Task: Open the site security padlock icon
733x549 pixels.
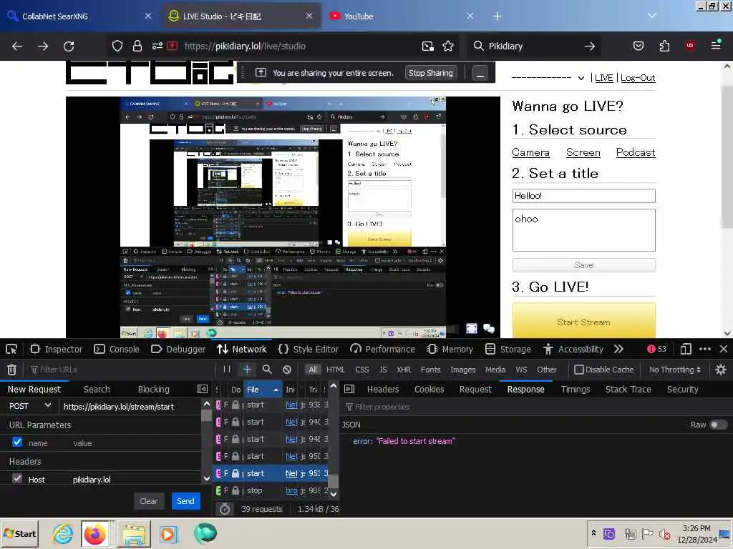Action: pos(137,46)
